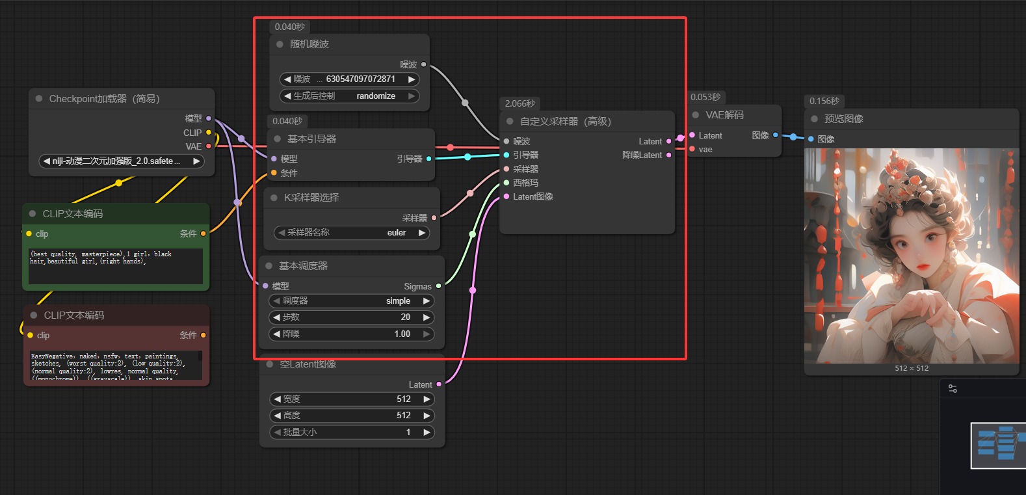Screen dimensions: 1026x495
Task: Click the left arrow on the 高度 field
Action: (277, 416)
